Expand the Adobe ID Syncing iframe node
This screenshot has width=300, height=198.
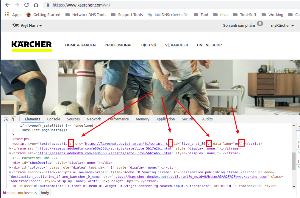(10, 172)
